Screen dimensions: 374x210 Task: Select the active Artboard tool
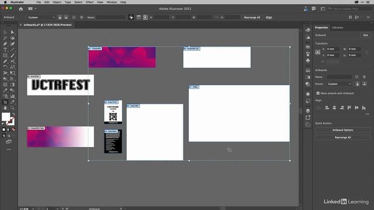(5, 102)
